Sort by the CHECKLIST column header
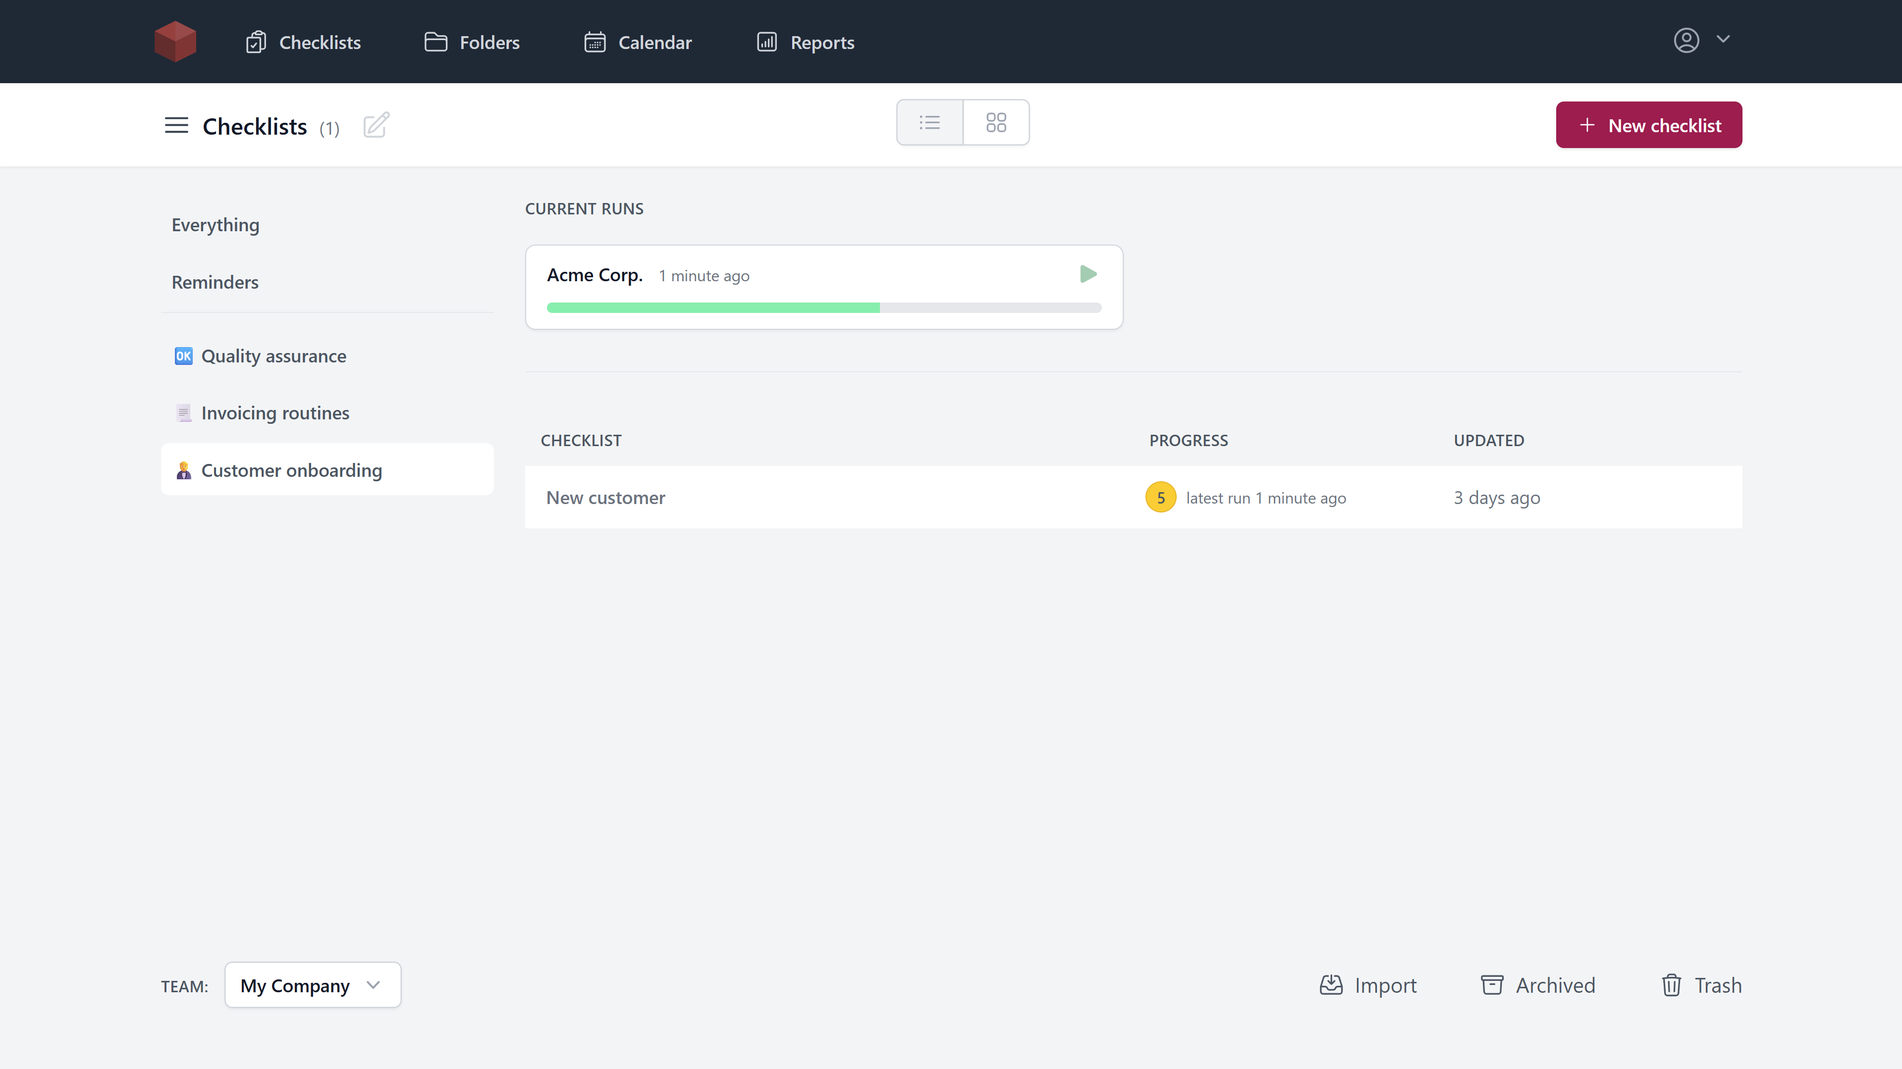The width and height of the screenshot is (1902, 1069). [581, 441]
